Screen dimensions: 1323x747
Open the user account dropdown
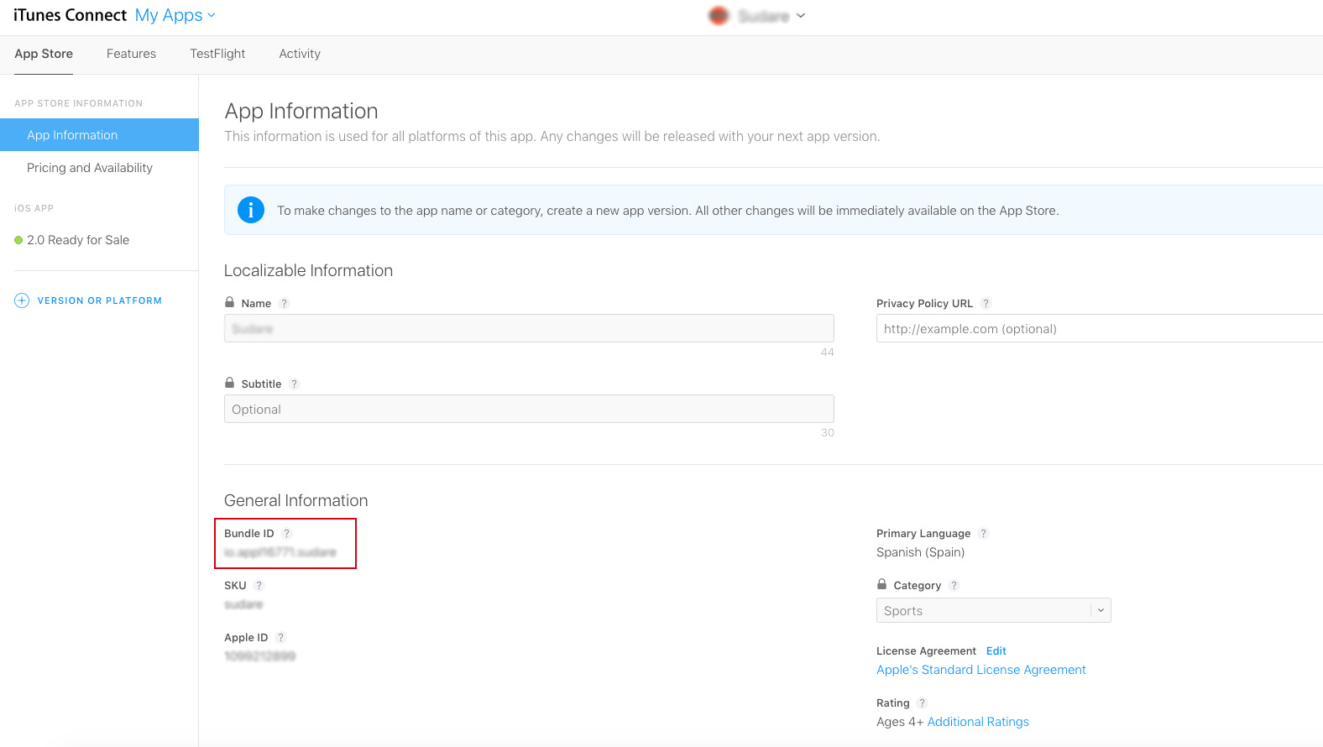coord(757,16)
